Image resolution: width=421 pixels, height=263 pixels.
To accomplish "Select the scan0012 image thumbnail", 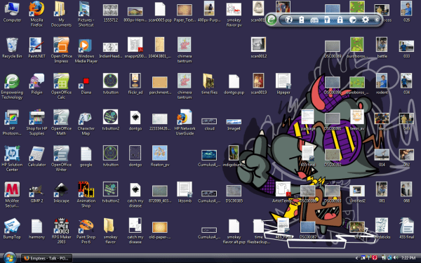I will (258, 48).
